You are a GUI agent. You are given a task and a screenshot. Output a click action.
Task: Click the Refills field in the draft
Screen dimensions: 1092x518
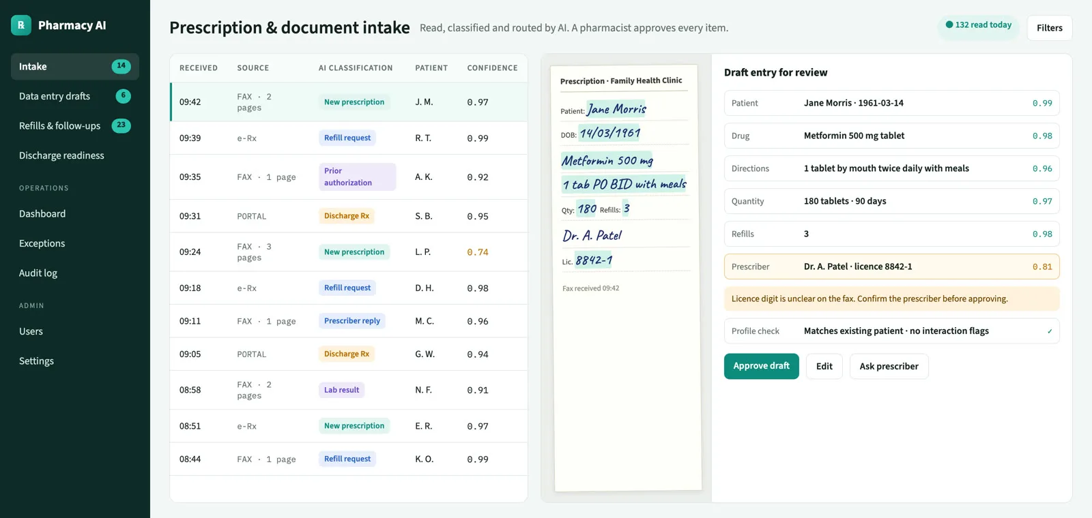click(891, 234)
